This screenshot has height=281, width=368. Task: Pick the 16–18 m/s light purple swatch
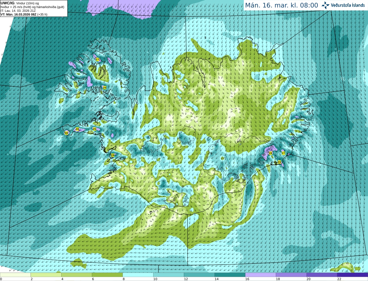pyautogui.click(x=260, y=275)
